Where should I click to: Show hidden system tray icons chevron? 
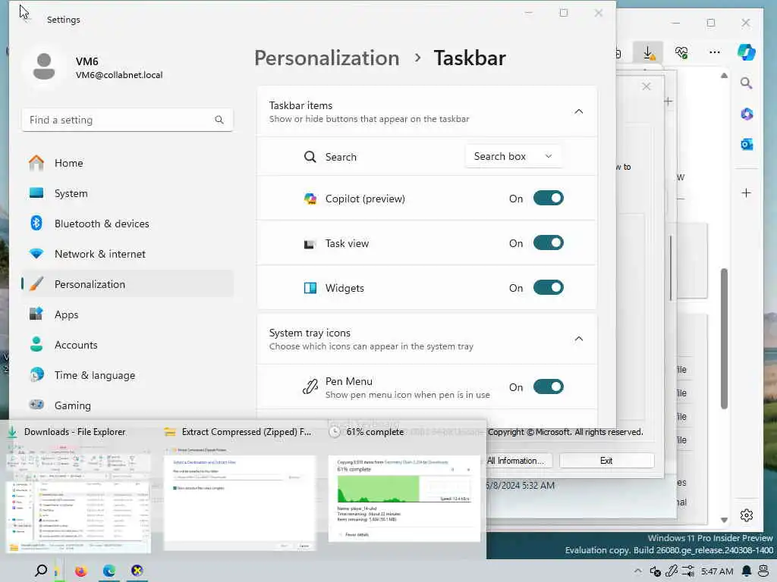point(637,571)
